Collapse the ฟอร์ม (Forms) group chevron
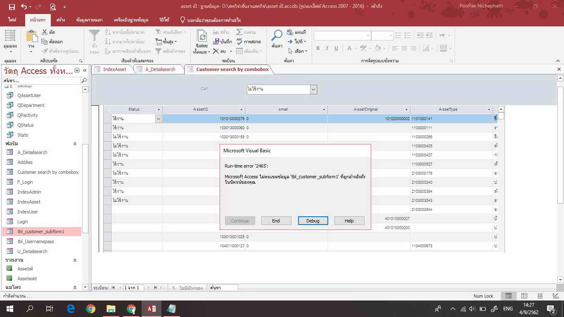 [x=75, y=144]
